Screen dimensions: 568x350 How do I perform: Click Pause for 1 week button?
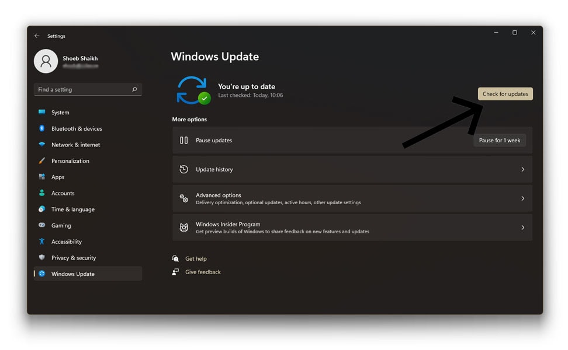click(500, 140)
